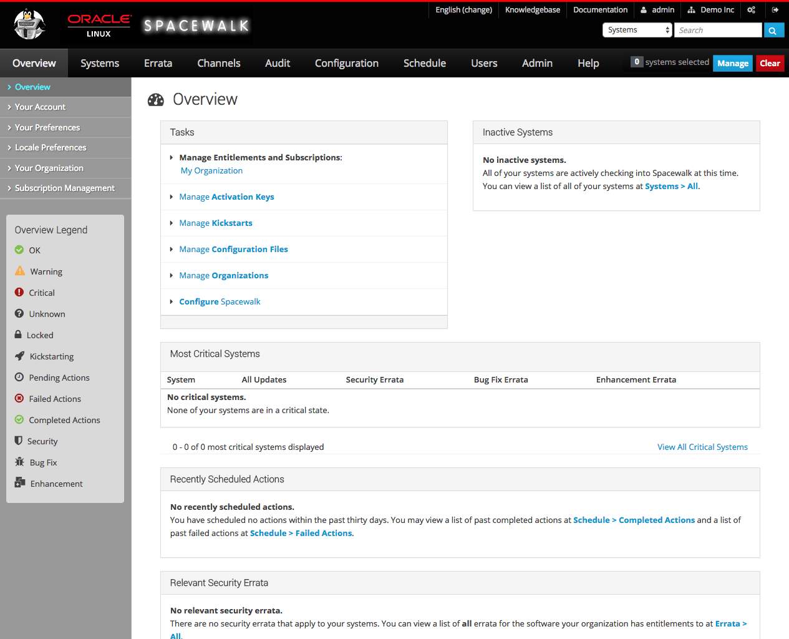Click into the Search text field
Image resolution: width=789 pixels, height=639 pixels.
[718, 30]
